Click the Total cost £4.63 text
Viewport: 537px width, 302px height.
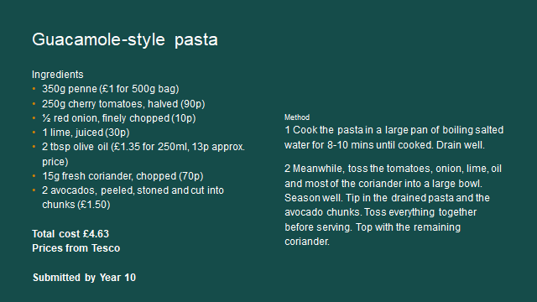pyautogui.click(x=70, y=234)
